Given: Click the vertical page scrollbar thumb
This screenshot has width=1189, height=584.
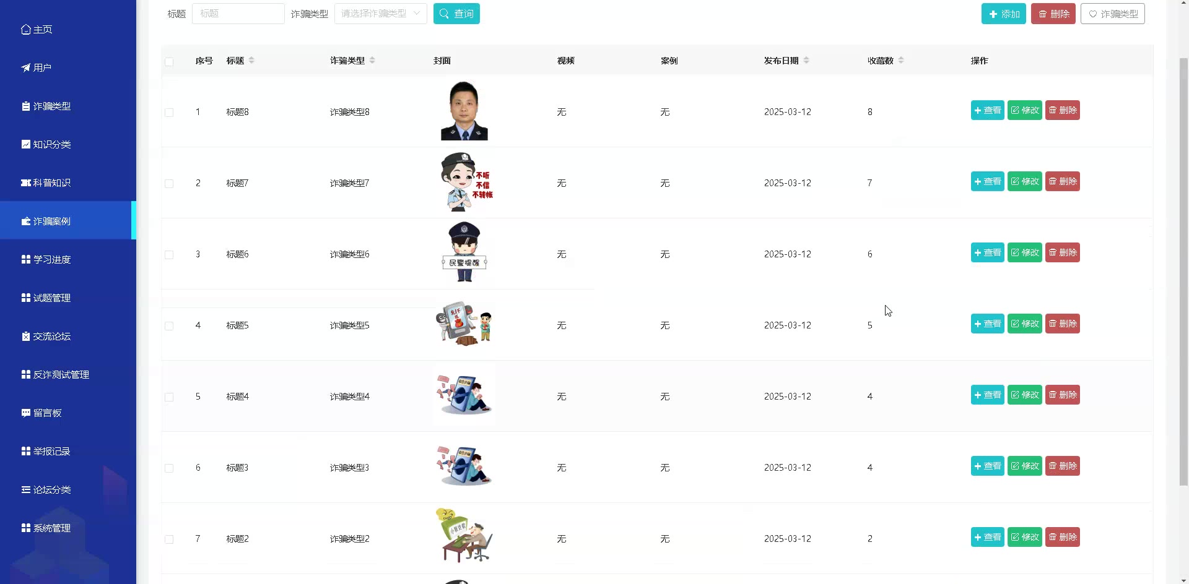Looking at the screenshot, I should (x=1183, y=272).
